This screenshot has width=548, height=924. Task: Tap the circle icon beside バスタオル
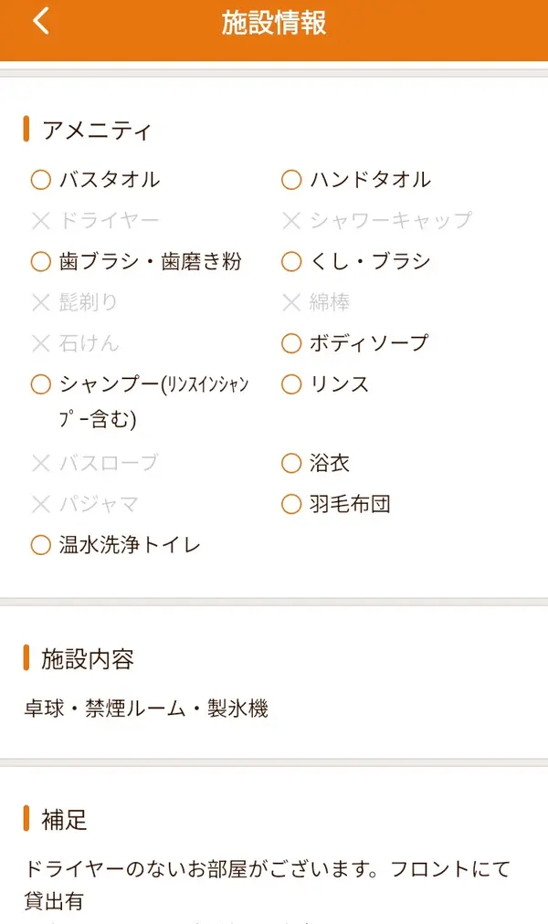tap(40, 180)
